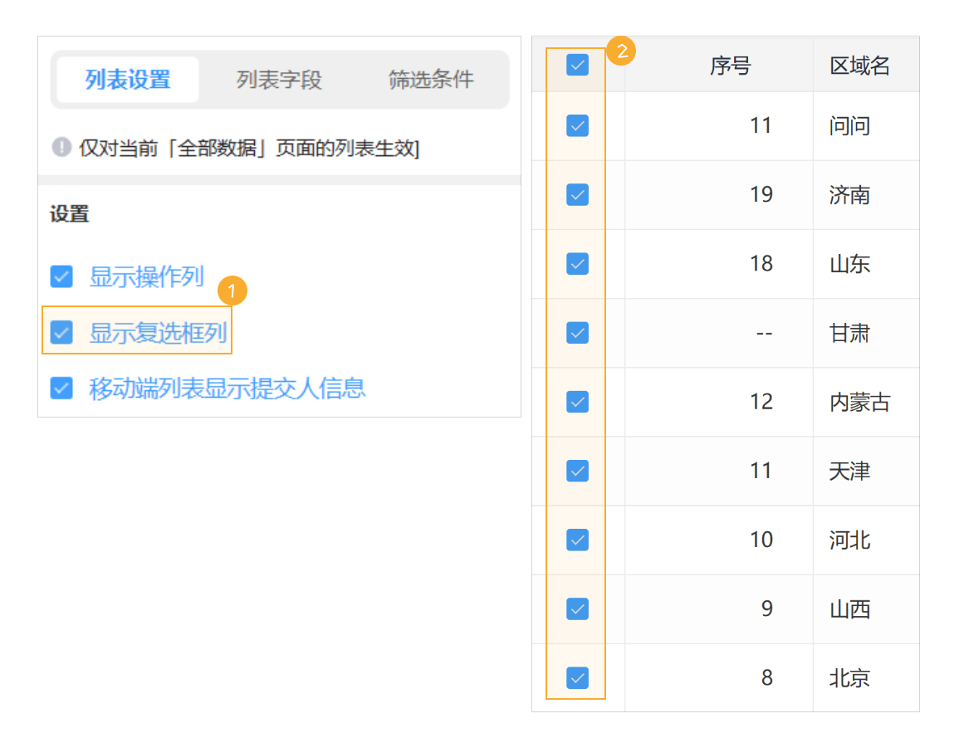Viewport: 959px width, 733px height.
Task: Toggle the checkbox next to 河北
Action: 577,540
